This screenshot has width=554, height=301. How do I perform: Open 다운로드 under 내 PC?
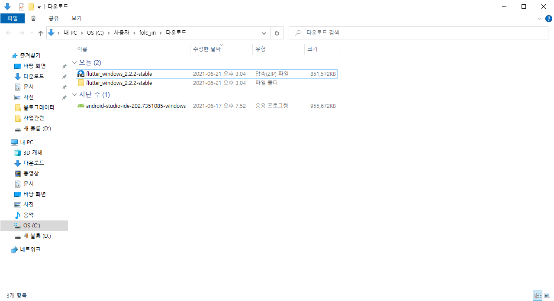click(33, 163)
